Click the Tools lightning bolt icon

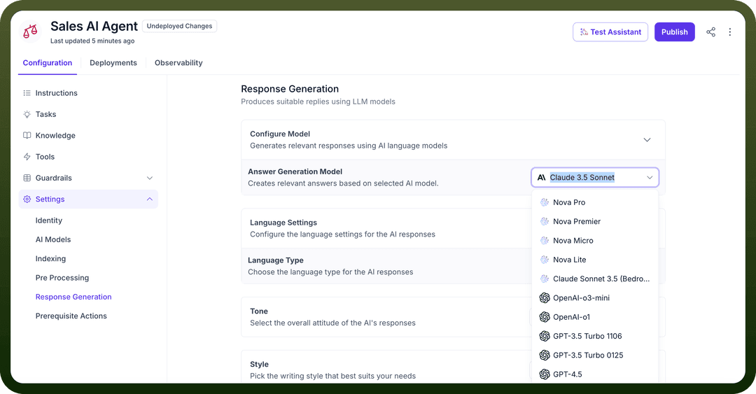(x=27, y=157)
